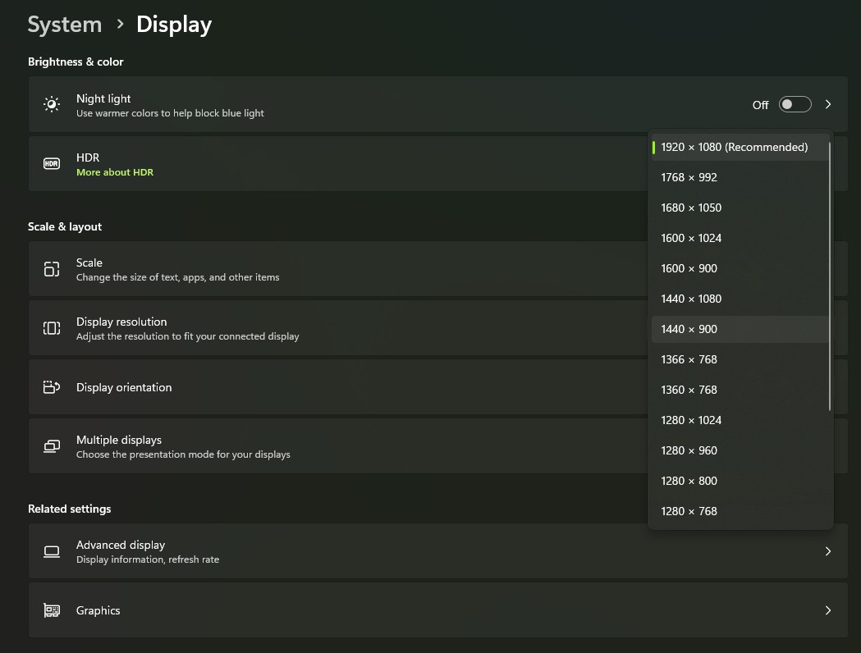
Task: Click the Display resolution title
Action: pos(121,322)
